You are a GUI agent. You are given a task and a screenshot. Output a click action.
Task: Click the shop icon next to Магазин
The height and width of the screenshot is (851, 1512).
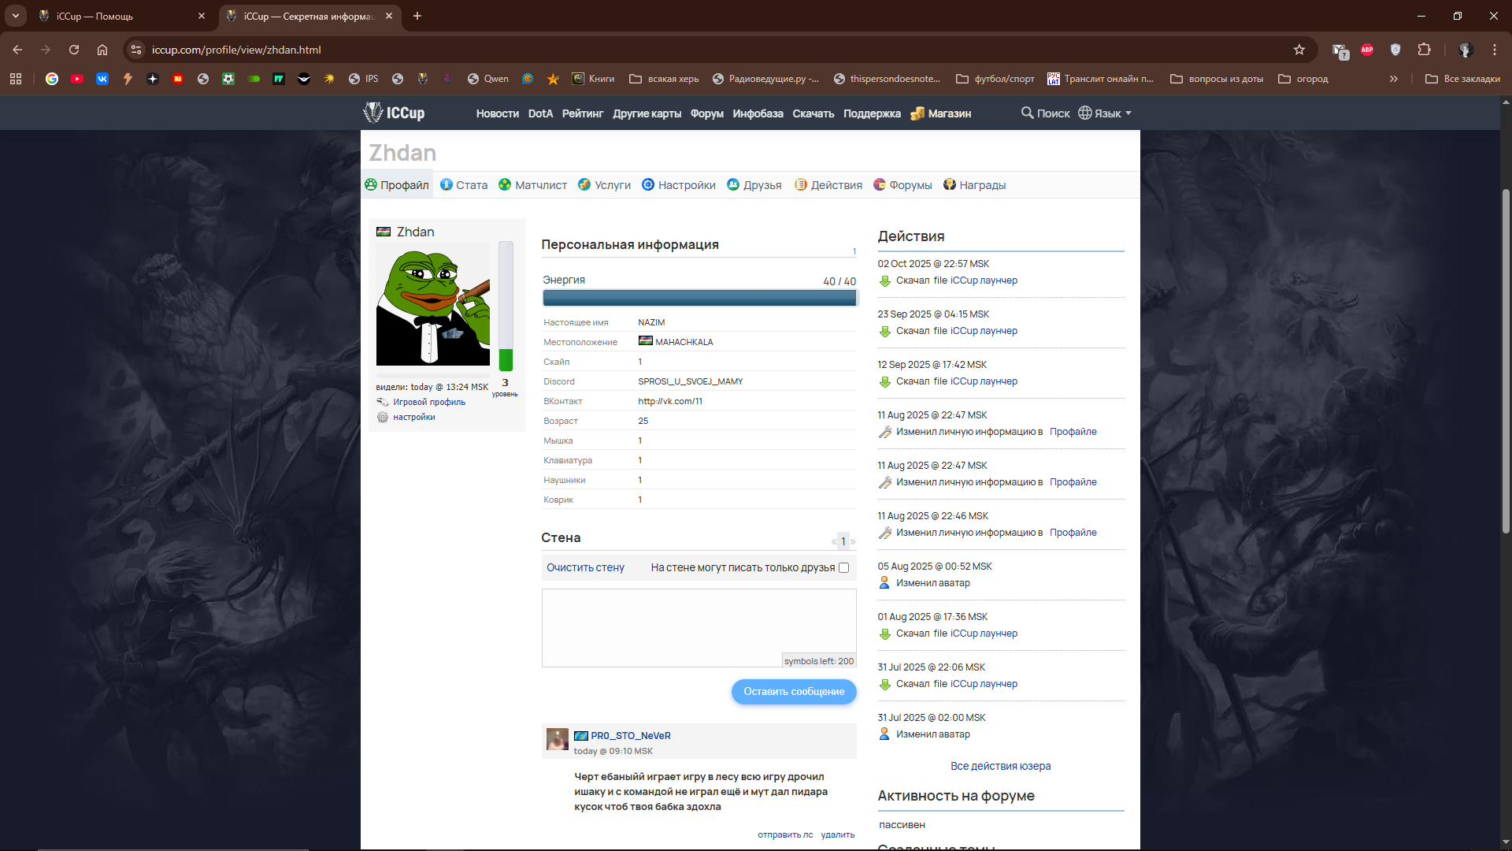pos(917,113)
